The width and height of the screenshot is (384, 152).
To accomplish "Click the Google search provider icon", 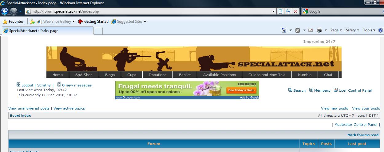I will (305, 11).
